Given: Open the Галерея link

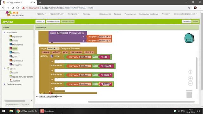Looking at the screenshot, I should pos(118,14).
